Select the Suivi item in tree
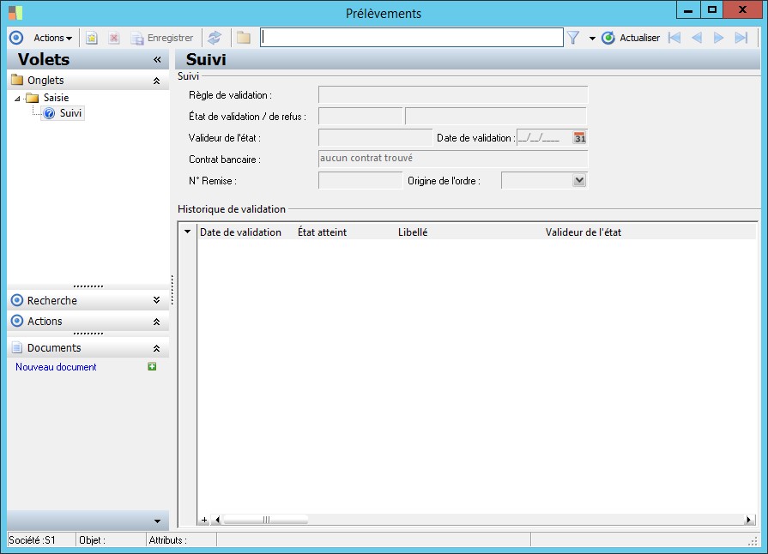Viewport: 768px width, 554px height. coord(70,113)
